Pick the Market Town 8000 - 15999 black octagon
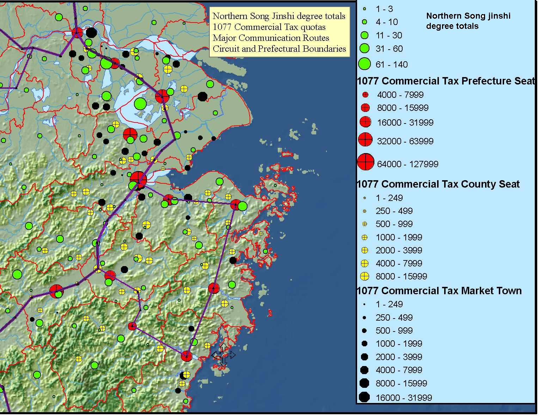 pyautogui.click(x=364, y=383)
